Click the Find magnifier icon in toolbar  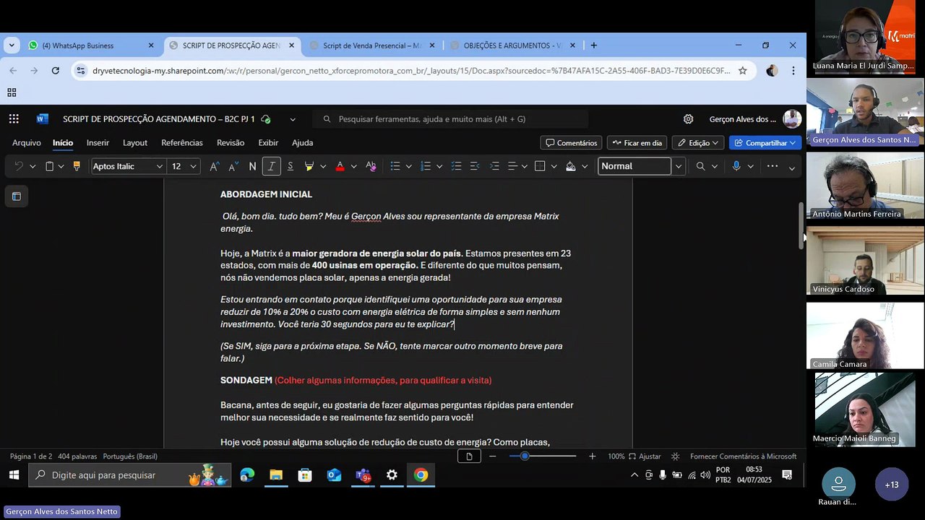pos(700,166)
